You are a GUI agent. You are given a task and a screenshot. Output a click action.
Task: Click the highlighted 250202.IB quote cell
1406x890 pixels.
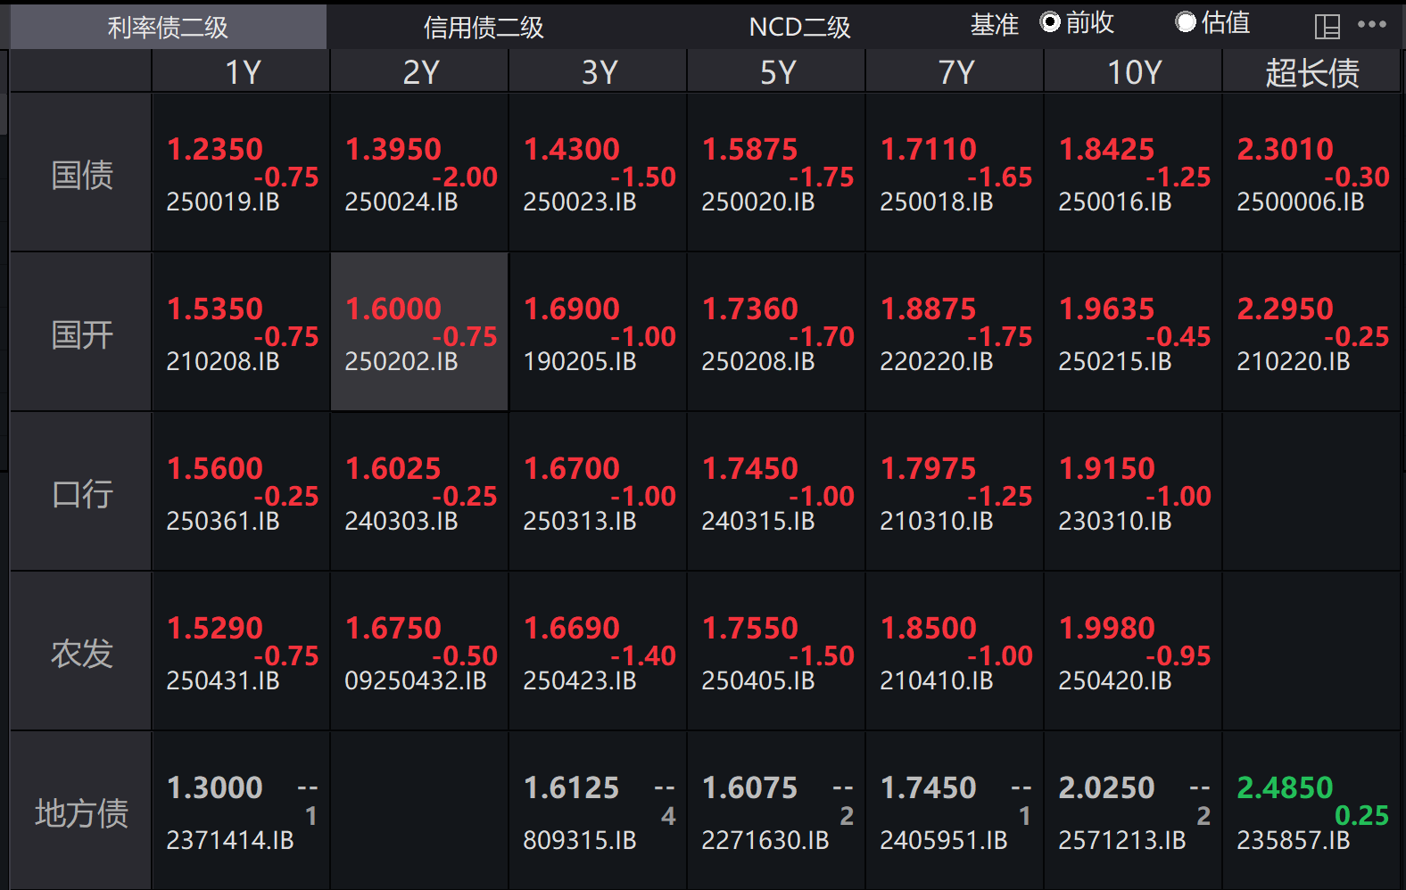(419, 334)
